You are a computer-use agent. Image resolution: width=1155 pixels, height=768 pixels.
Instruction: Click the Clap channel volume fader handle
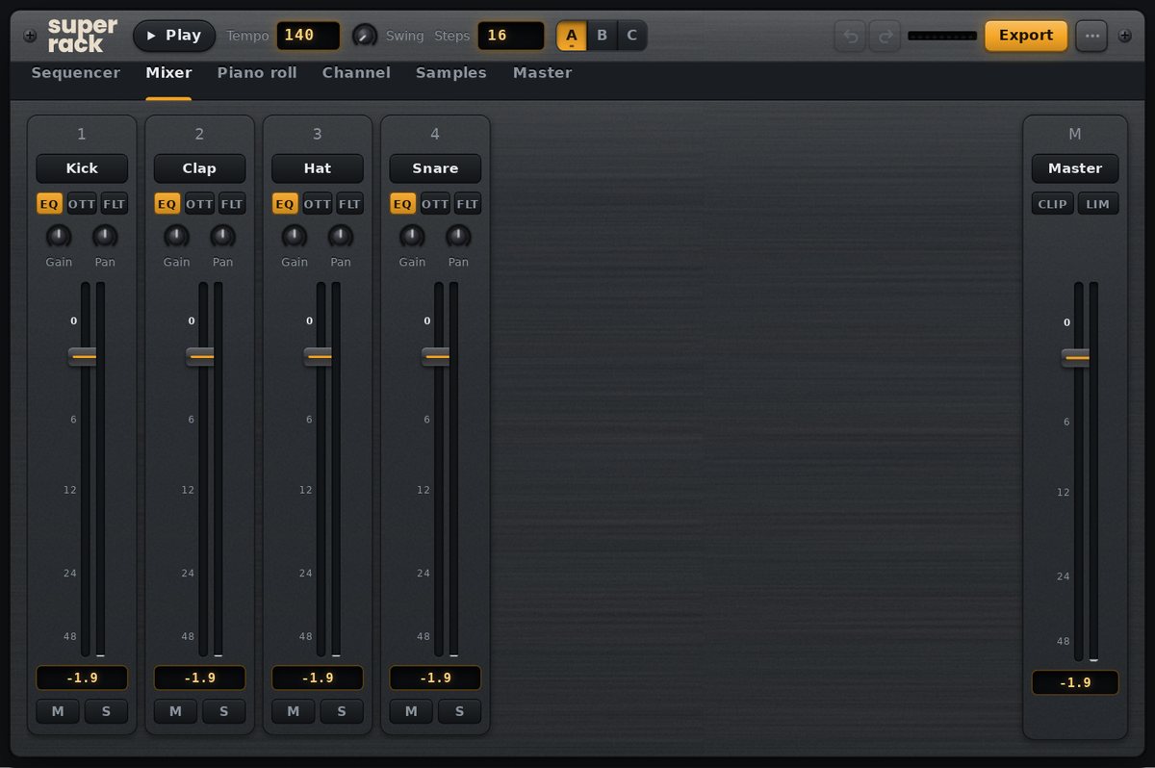point(201,357)
